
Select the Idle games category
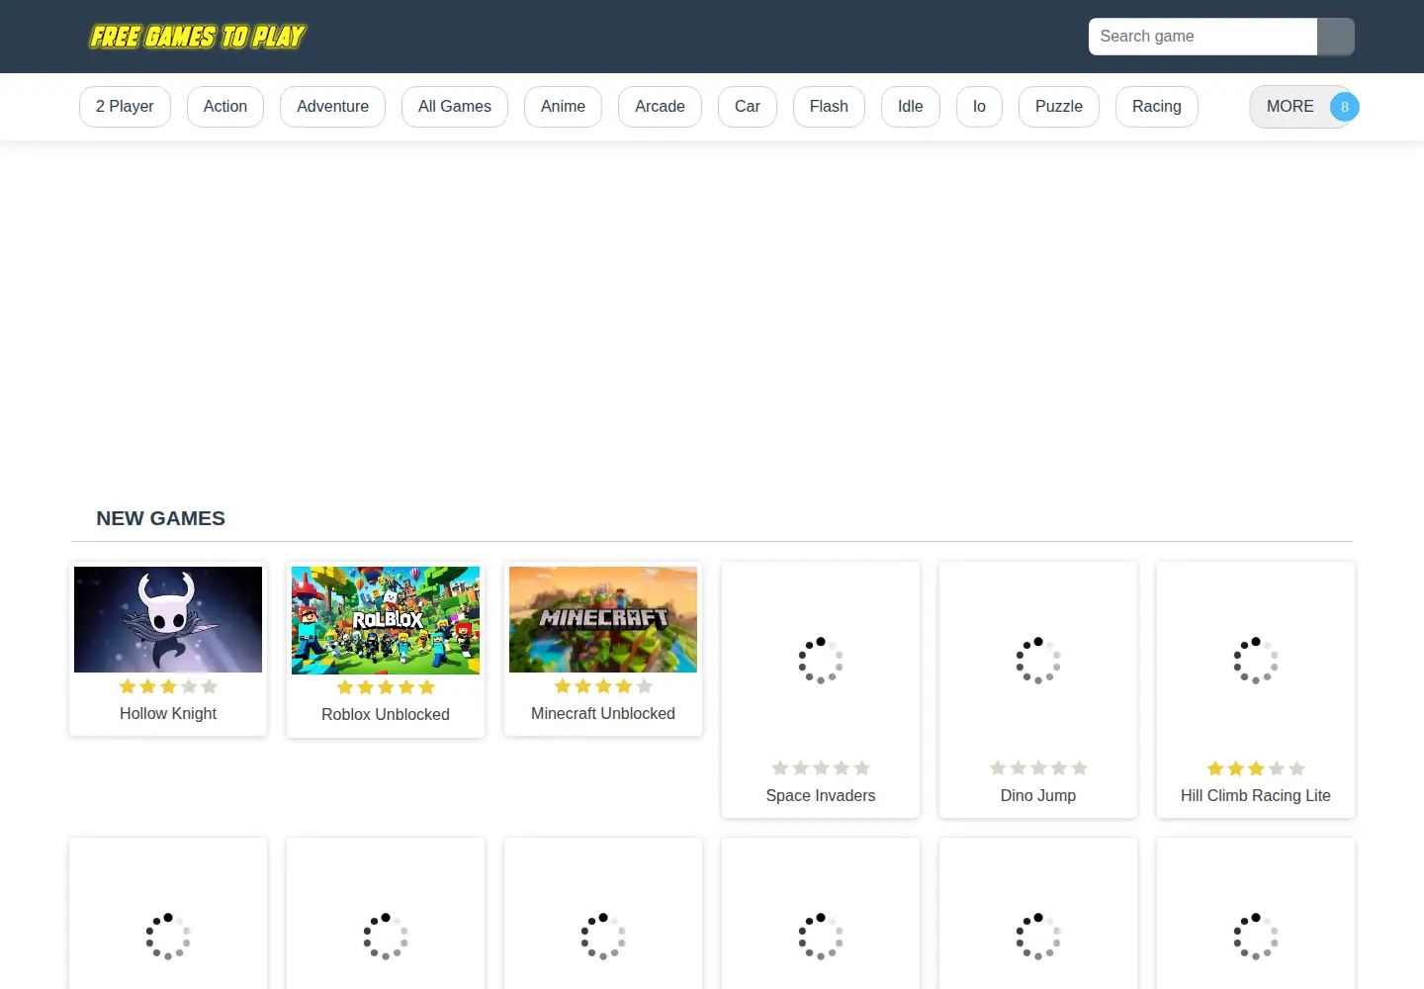click(x=911, y=107)
